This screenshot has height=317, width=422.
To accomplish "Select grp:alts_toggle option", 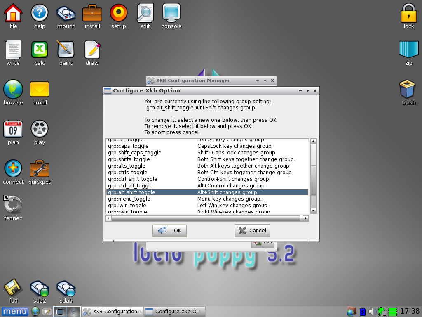I will pyautogui.click(x=208, y=166).
